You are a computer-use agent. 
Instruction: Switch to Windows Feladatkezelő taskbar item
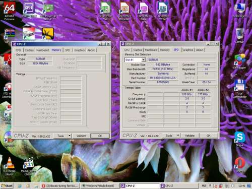pos(100,186)
